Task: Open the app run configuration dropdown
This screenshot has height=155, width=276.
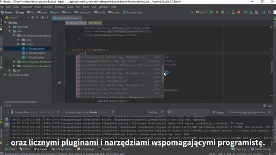Action: (202, 12)
